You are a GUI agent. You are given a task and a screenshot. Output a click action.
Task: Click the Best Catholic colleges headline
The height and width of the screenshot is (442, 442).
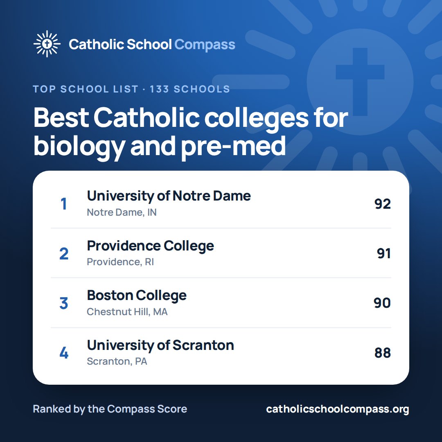pos(191,132)
